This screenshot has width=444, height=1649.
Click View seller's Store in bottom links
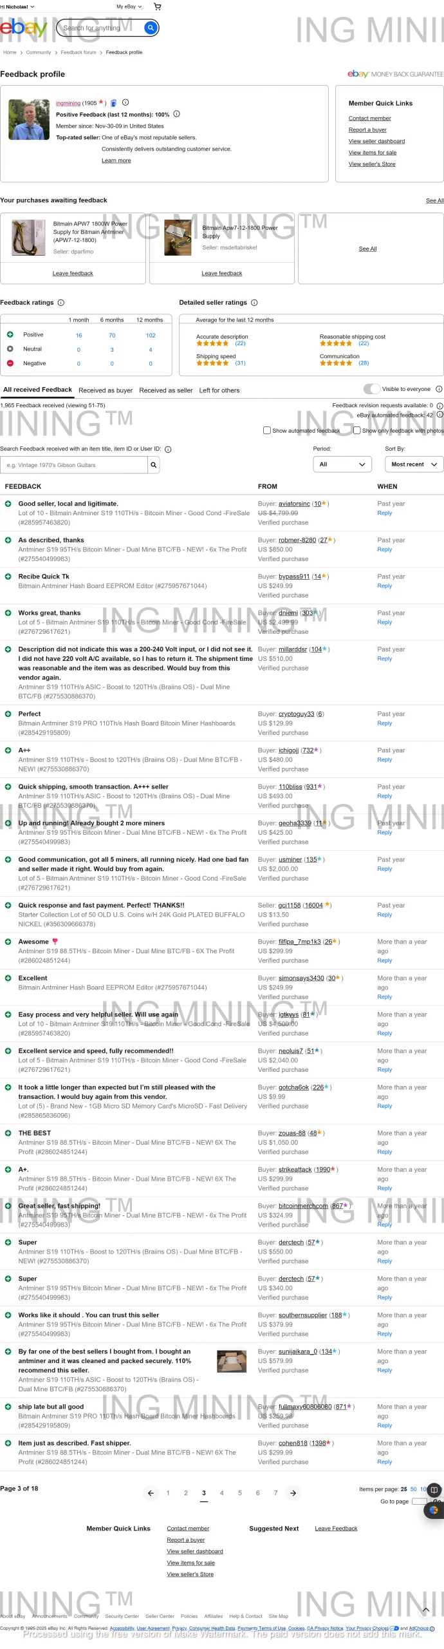tap(190, 1574)
